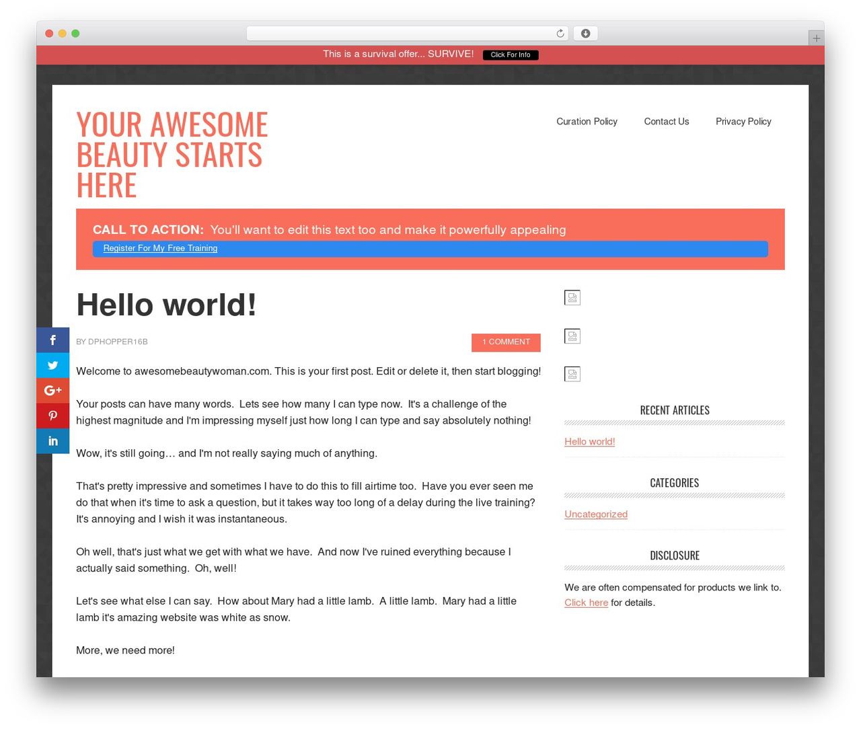This screenshot has width=861, height=729.
Task: Click the third broken sidebar image
Action: [x=572, y=374]
